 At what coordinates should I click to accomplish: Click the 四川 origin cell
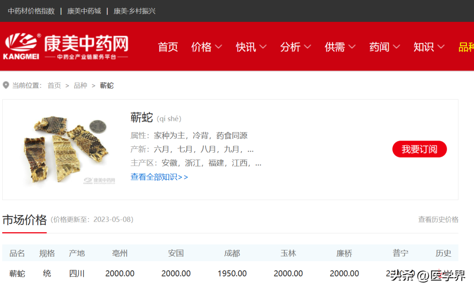click(x=77, y=274)
